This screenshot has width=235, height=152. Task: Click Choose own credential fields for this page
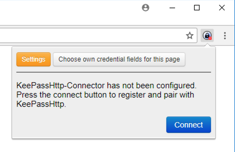[119, 59]
